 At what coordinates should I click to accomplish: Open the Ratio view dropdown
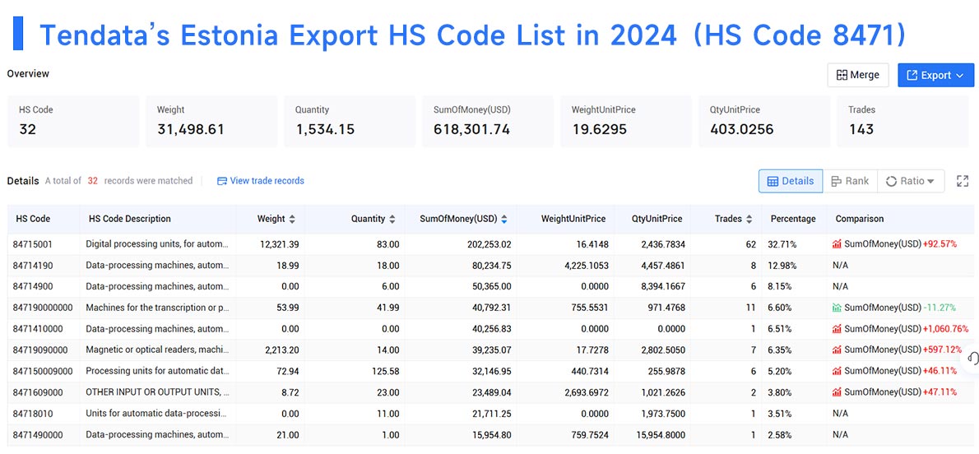coord(911,181)
